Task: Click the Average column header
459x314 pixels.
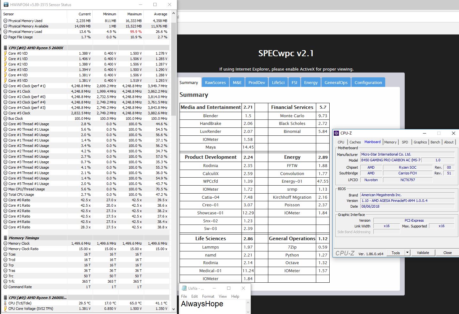Action: (157, 14)
